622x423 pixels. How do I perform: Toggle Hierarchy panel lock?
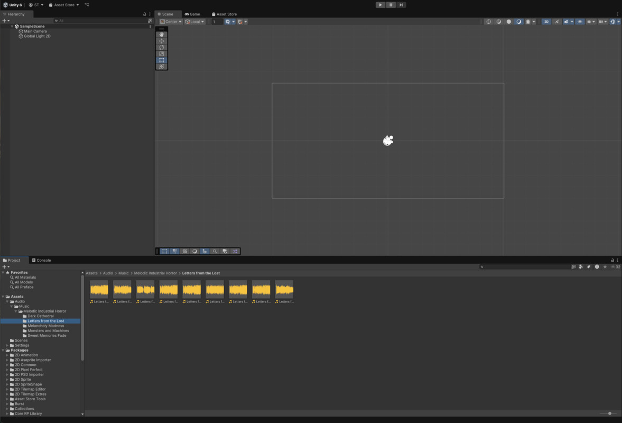144,14
